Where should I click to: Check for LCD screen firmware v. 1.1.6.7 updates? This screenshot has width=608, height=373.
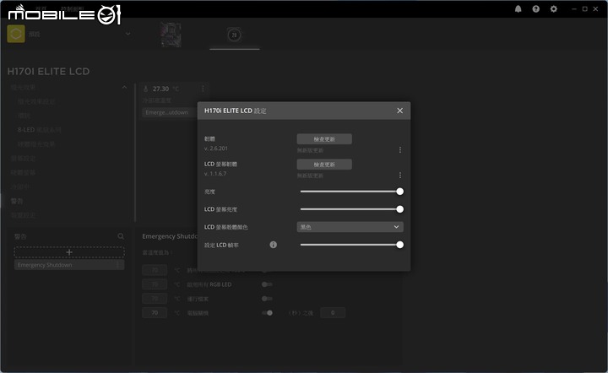pos(324,165)
